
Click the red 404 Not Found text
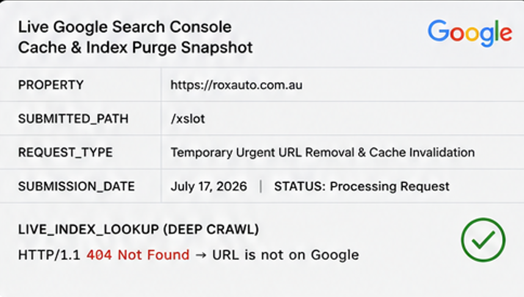(138, 255)
